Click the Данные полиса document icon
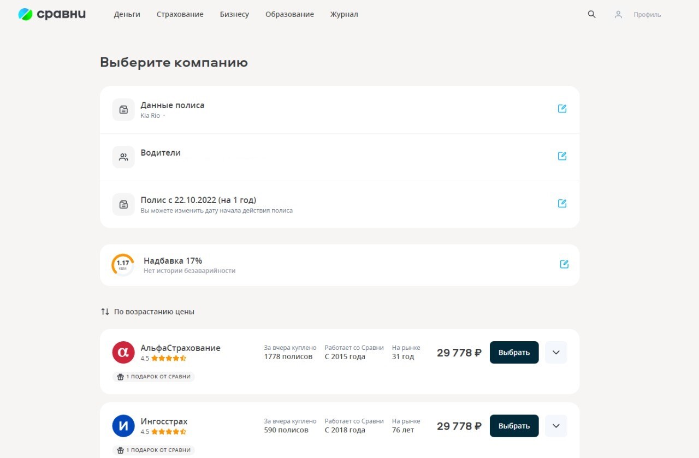Image resolution: width=699 pixels, height=458 pixels. tap(123, 110)
